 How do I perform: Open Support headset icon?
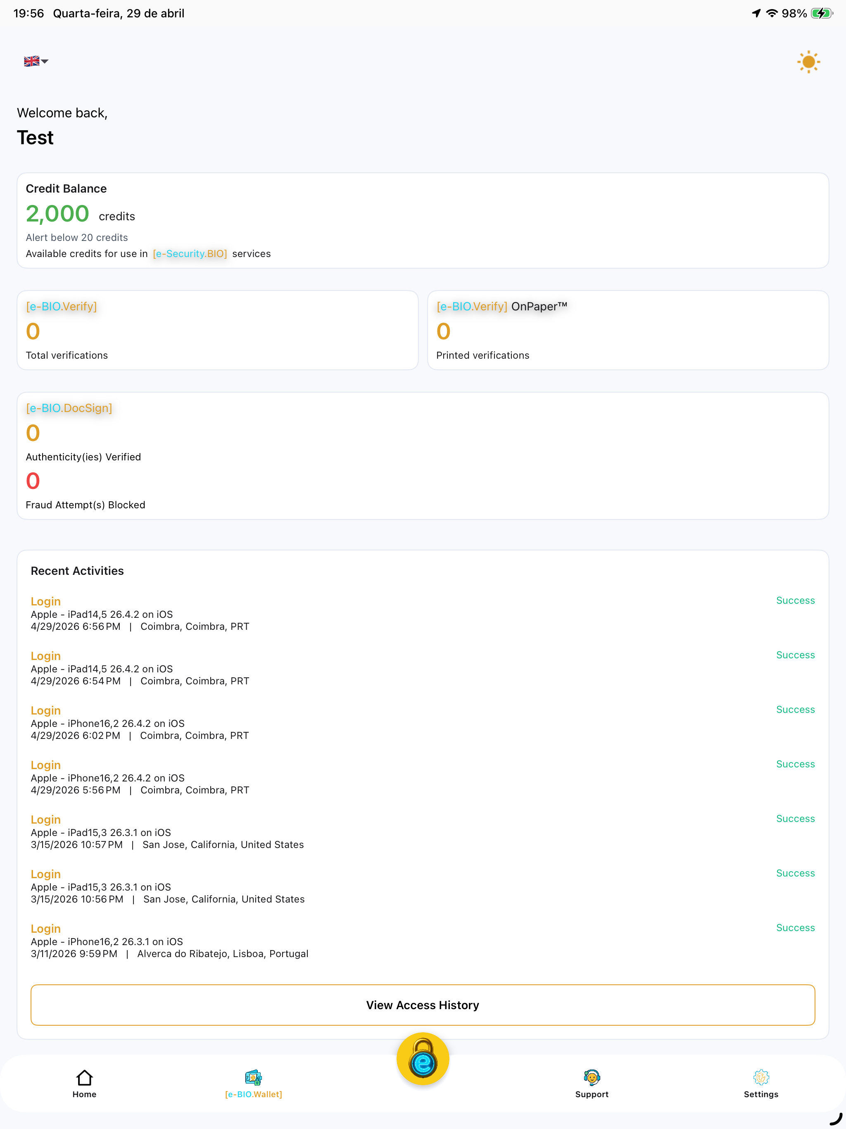pos(592,1077)
